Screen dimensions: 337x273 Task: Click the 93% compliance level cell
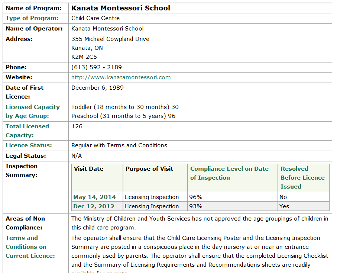point(195,206)
